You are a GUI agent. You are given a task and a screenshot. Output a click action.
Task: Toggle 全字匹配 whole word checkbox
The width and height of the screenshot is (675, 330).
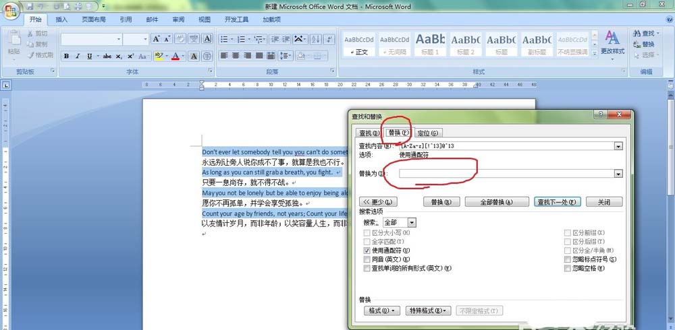tap(367, 242)
